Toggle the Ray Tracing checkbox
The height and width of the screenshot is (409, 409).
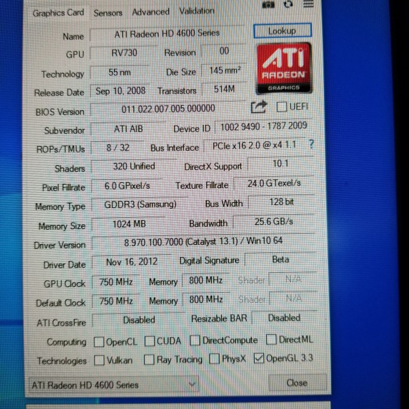coord(149,359)
